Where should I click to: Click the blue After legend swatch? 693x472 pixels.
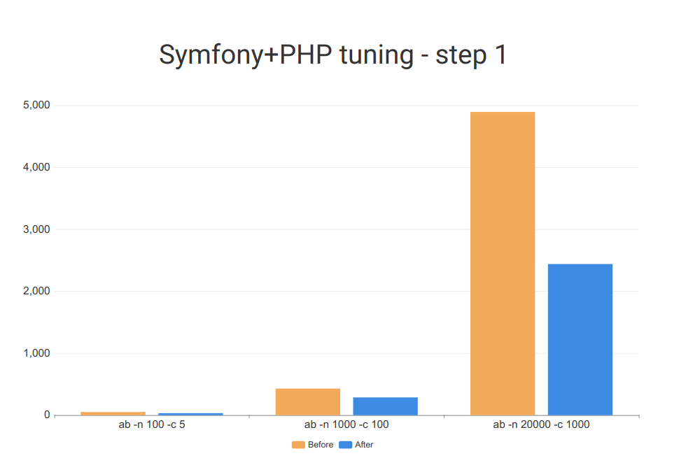(x=345, y=445)
